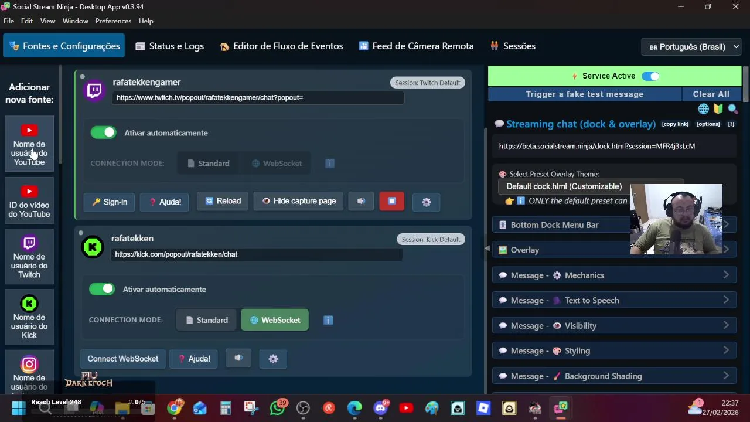Add a Twitch username source

[x=29, y=257]
